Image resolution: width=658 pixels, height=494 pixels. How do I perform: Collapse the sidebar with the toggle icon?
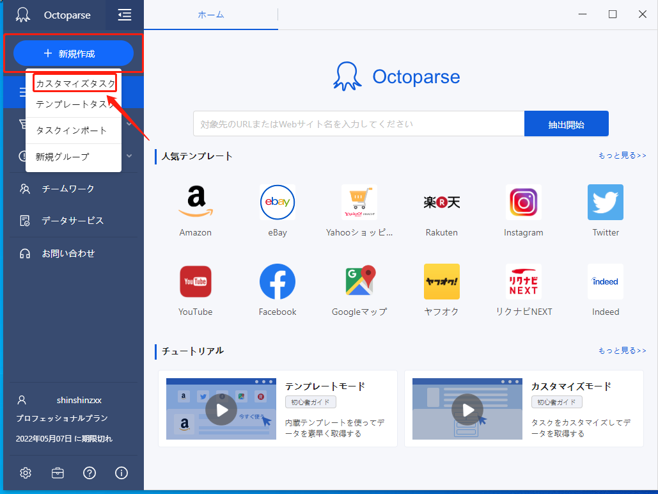click(x=125, y=15)
